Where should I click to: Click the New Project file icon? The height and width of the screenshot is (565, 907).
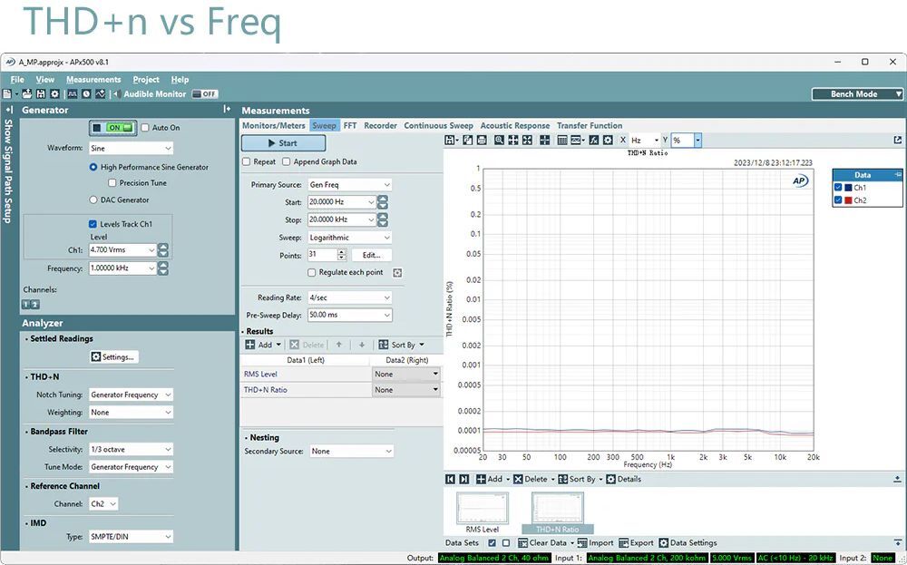point(7,93)
